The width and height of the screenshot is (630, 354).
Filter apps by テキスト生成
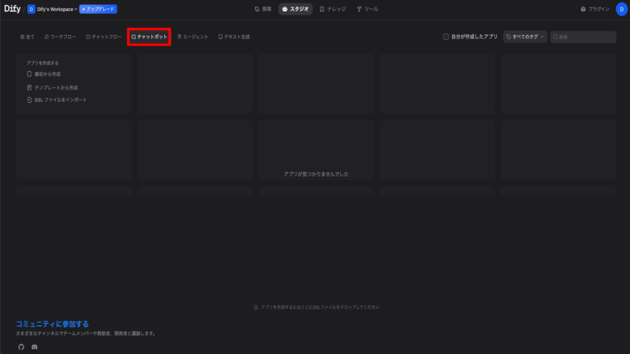(234, 37)
